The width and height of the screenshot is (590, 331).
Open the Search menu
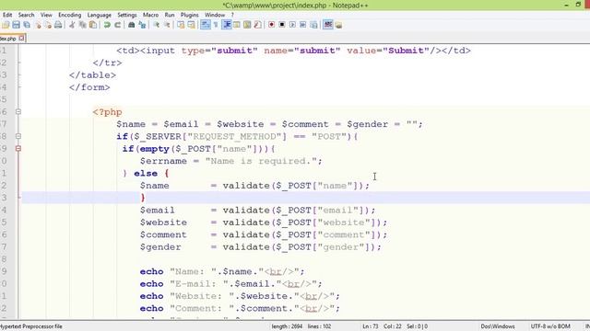coord(27,15)
